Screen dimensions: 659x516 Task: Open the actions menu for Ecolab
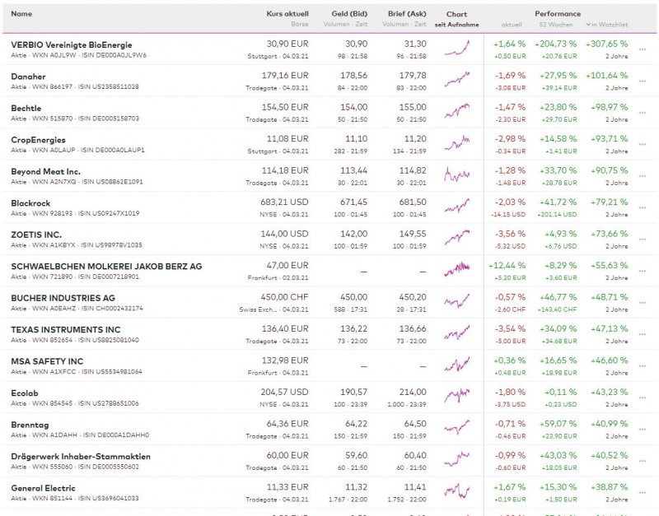click(x=643, y=397)
